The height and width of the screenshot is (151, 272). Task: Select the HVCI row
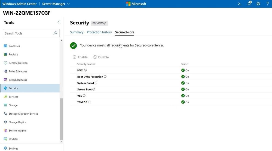pos(171,70)
